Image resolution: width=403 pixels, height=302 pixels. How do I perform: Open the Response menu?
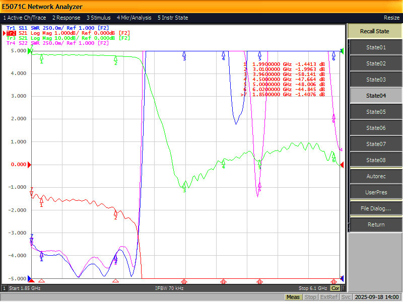point(66,18)
